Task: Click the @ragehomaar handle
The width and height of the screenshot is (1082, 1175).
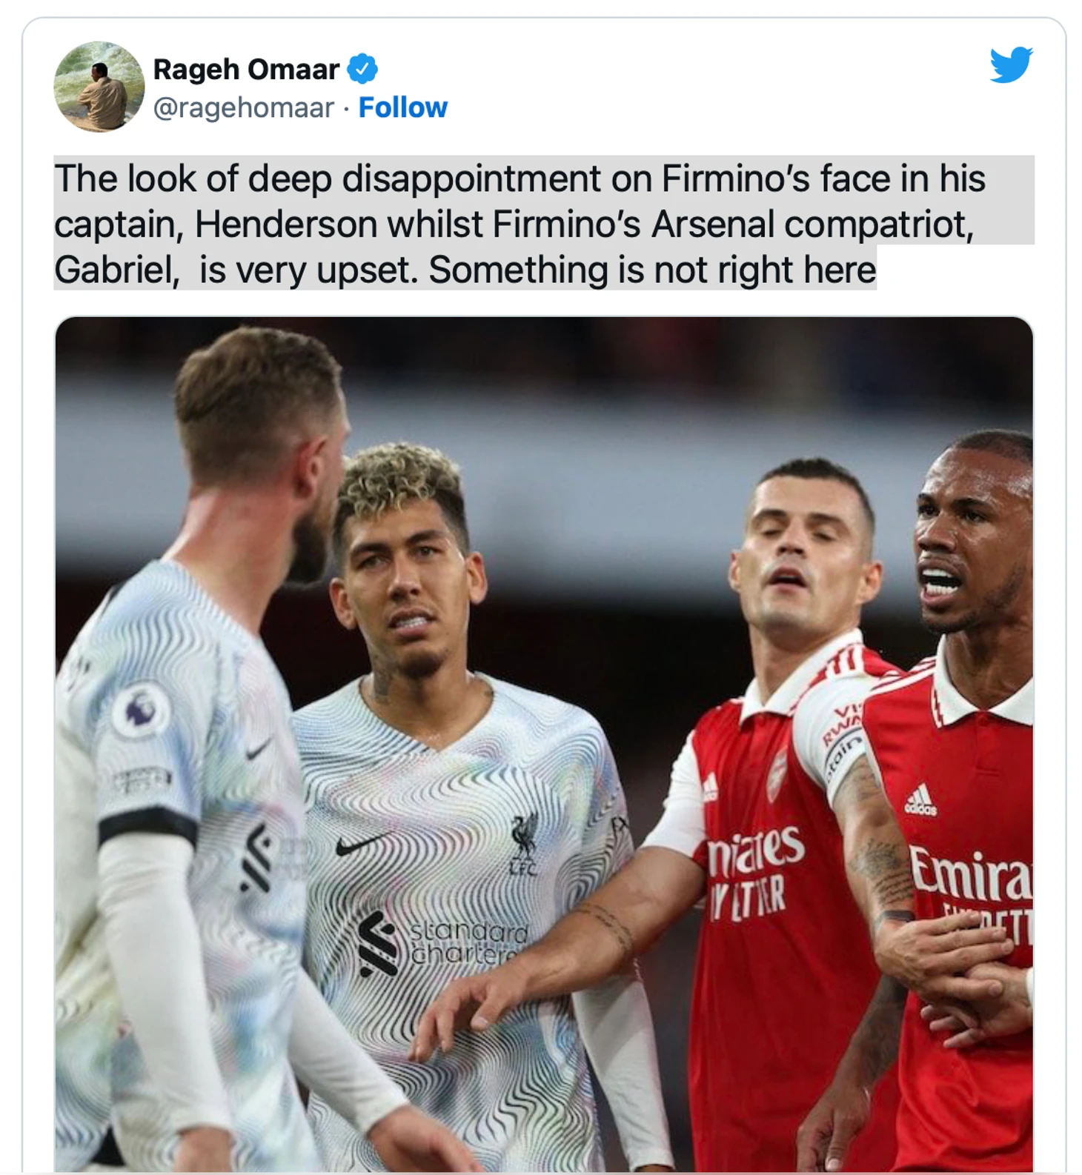Action: (244, 107)
